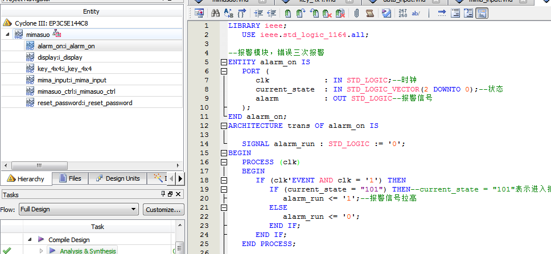Click the Compile Design purple play icon
The width and height of the screenshot is (551, 254).
click(41, 239)
